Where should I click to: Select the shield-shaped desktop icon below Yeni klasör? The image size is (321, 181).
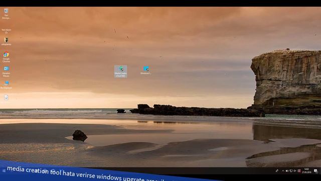coord(6,41)
